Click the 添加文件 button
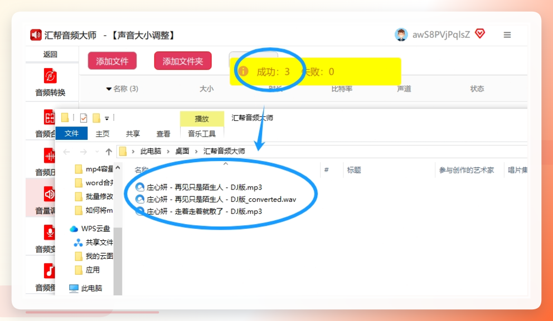The image size is (553, 321). [x=112, y=61]
